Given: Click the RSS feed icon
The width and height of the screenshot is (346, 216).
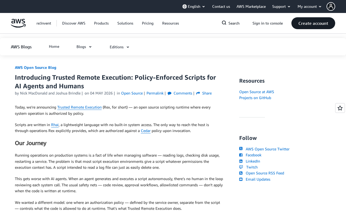Looking at the screenshot, I should tap(241, 173).
